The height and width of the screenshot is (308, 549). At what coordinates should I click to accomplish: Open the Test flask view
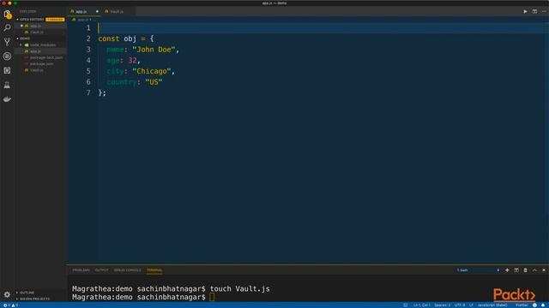click(7, 85)
